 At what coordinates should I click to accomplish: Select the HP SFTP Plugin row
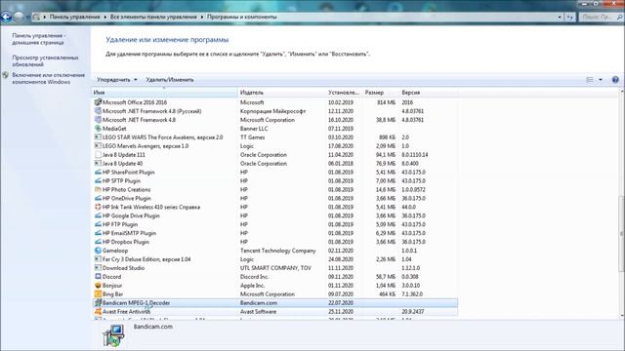(x=275, y=181)
